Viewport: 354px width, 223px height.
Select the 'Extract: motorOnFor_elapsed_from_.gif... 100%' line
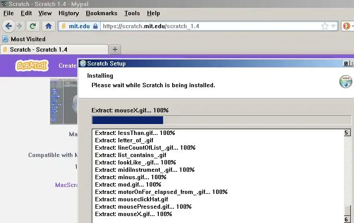161,192
